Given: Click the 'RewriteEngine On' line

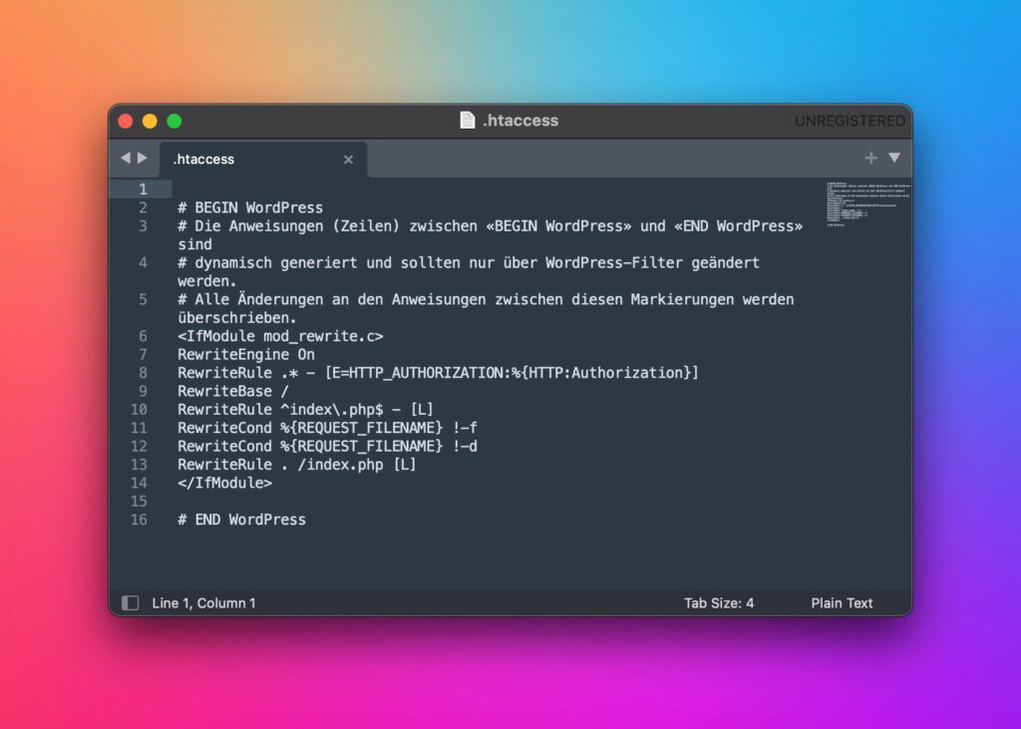Looking at the screenshot, I should click(246, 354).
